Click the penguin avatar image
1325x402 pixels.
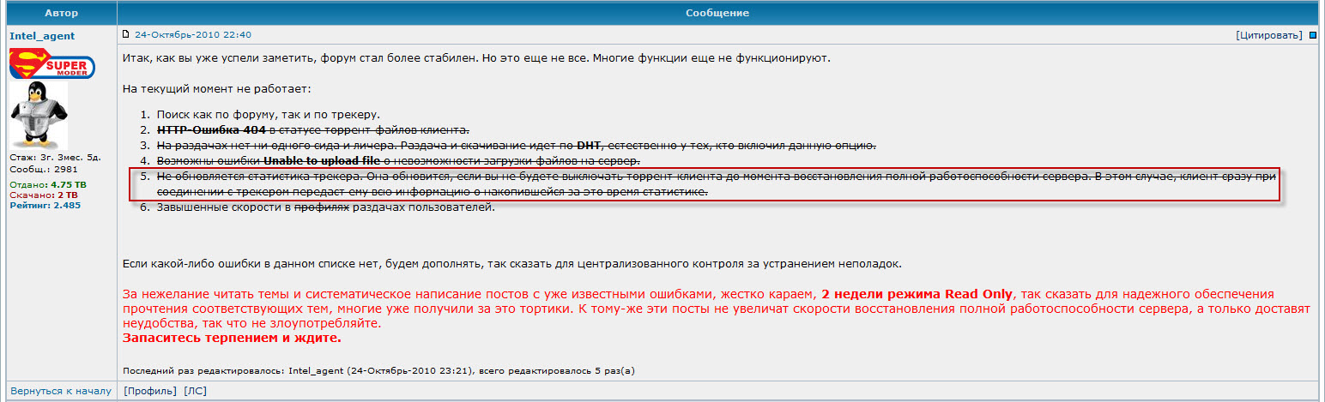(x=38, y=116)
